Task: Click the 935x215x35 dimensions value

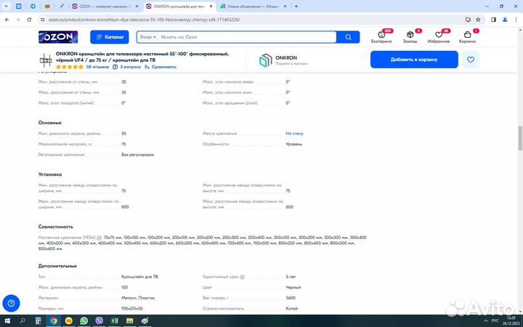Action: (x=132, y=309)
